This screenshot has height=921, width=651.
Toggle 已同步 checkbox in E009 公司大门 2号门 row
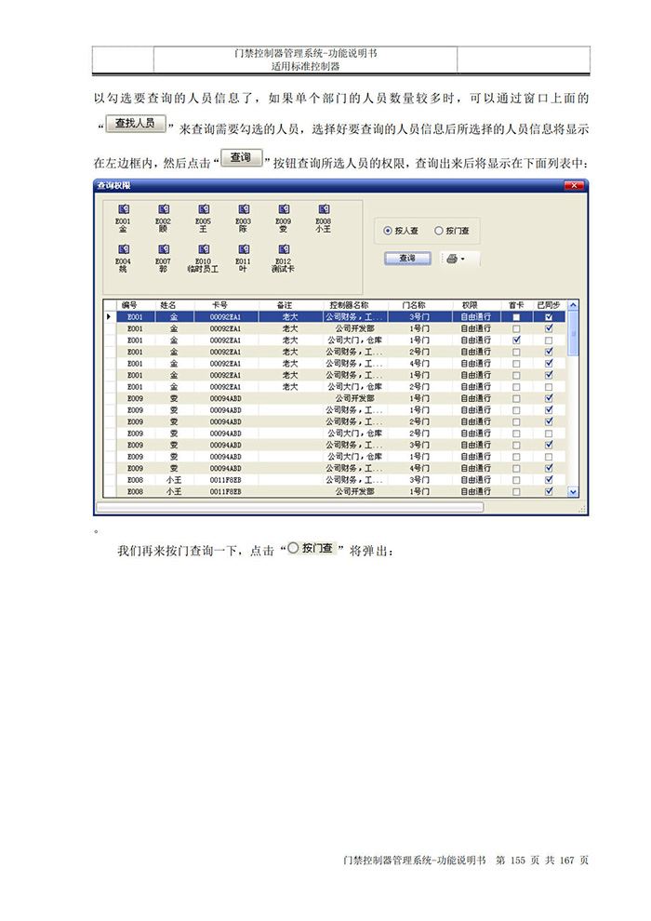[549, 434]
